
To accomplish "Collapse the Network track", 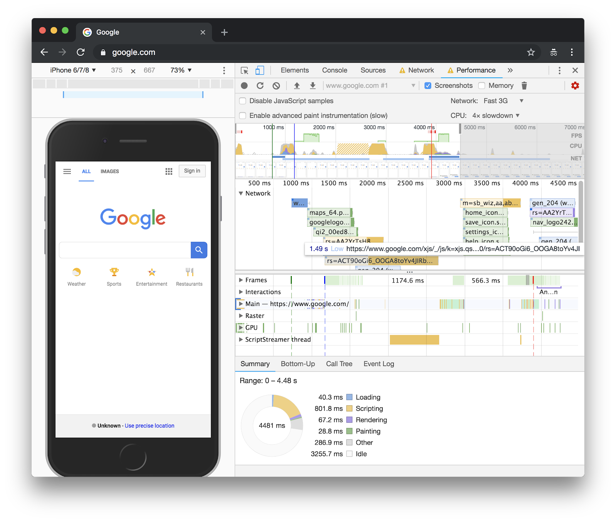I will tap(241, 193).
